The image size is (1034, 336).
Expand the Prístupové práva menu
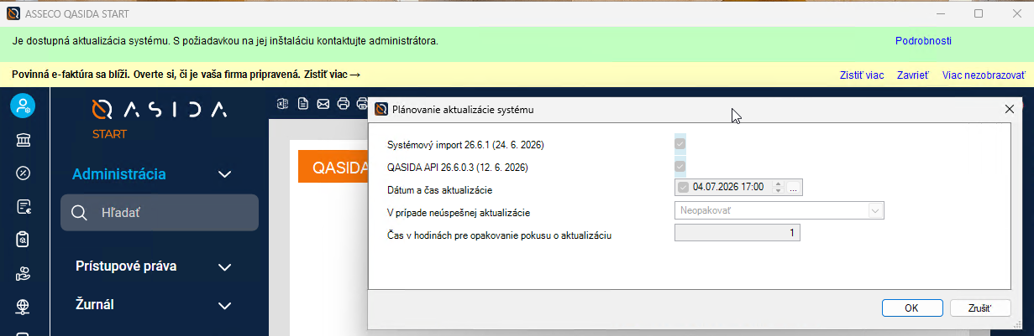click(x=224, y=267)
